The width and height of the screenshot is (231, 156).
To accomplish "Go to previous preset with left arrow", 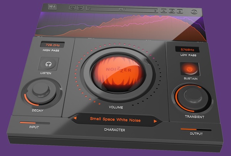I will (x=90, y=8).
